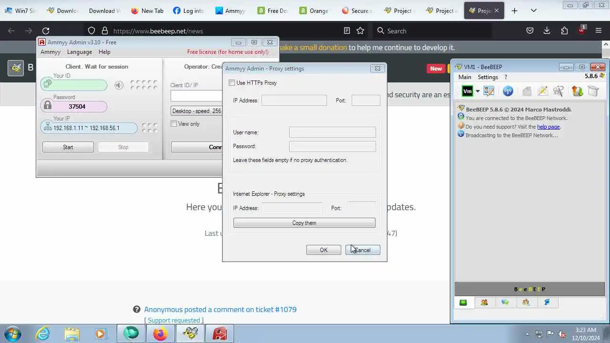Switch to the Facebook Log into tab
This screenshot has height=343, width=610.
pyautogui.click(x=188, y=10)
